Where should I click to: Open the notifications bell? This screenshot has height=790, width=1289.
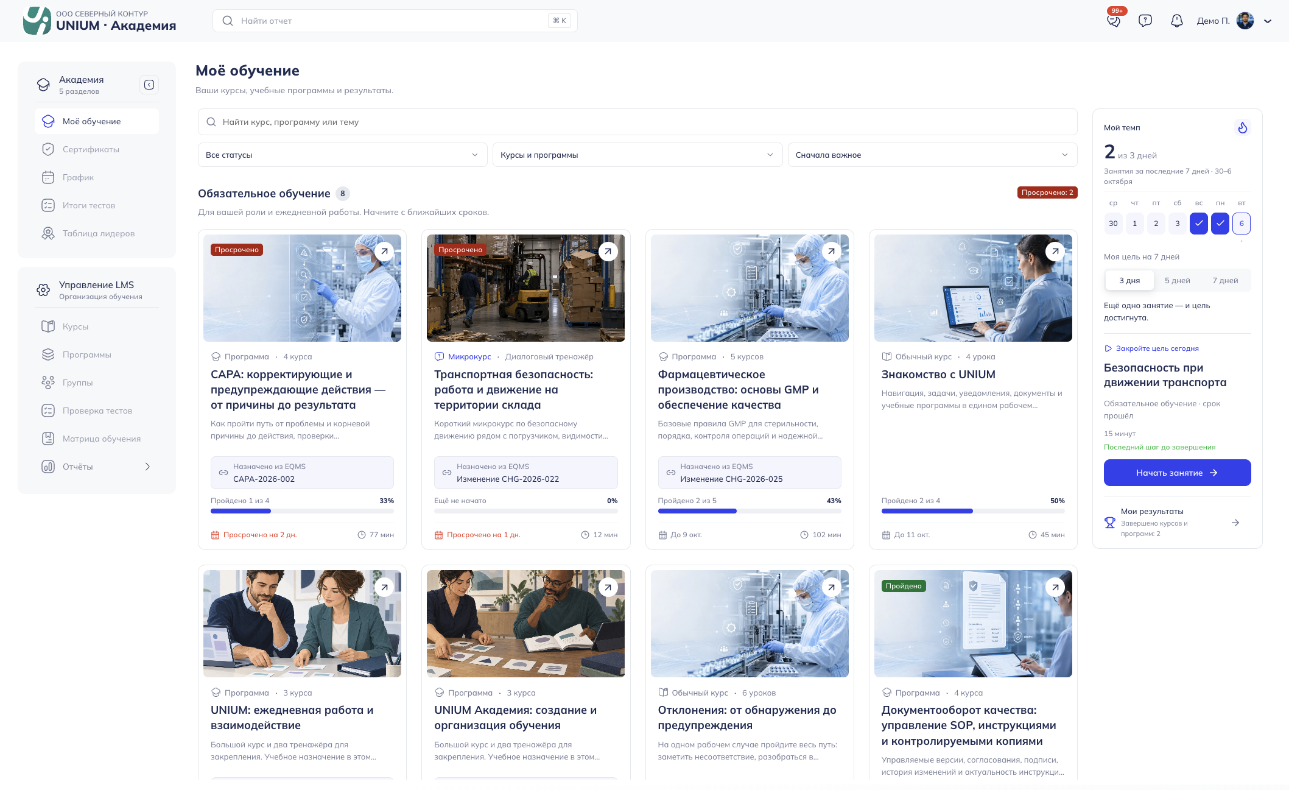(x=1177, y=21)
